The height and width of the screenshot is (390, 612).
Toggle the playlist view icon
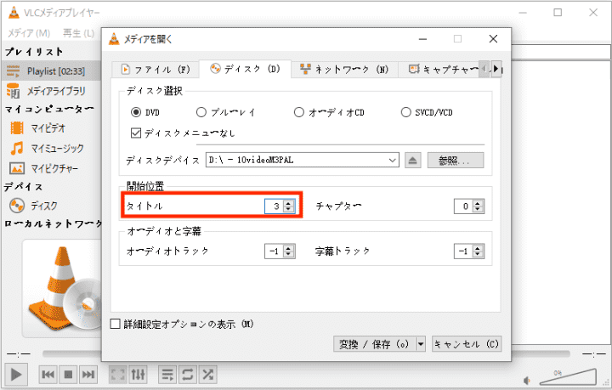coord(167,375)
